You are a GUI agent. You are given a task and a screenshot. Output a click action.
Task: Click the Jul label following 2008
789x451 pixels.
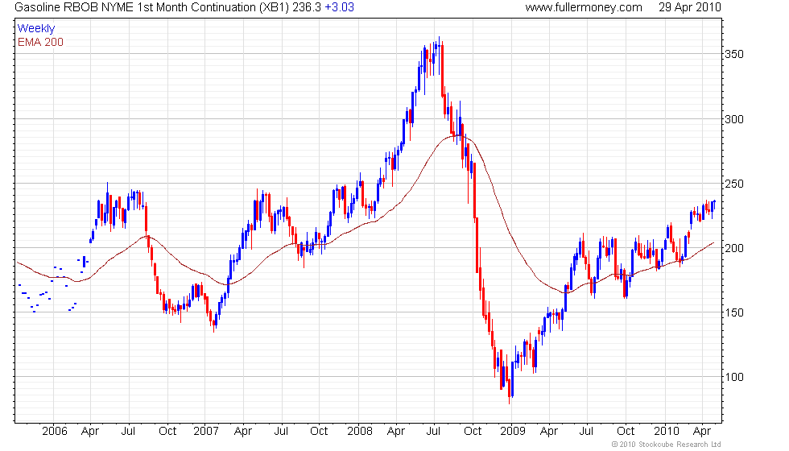click(433, 432)
